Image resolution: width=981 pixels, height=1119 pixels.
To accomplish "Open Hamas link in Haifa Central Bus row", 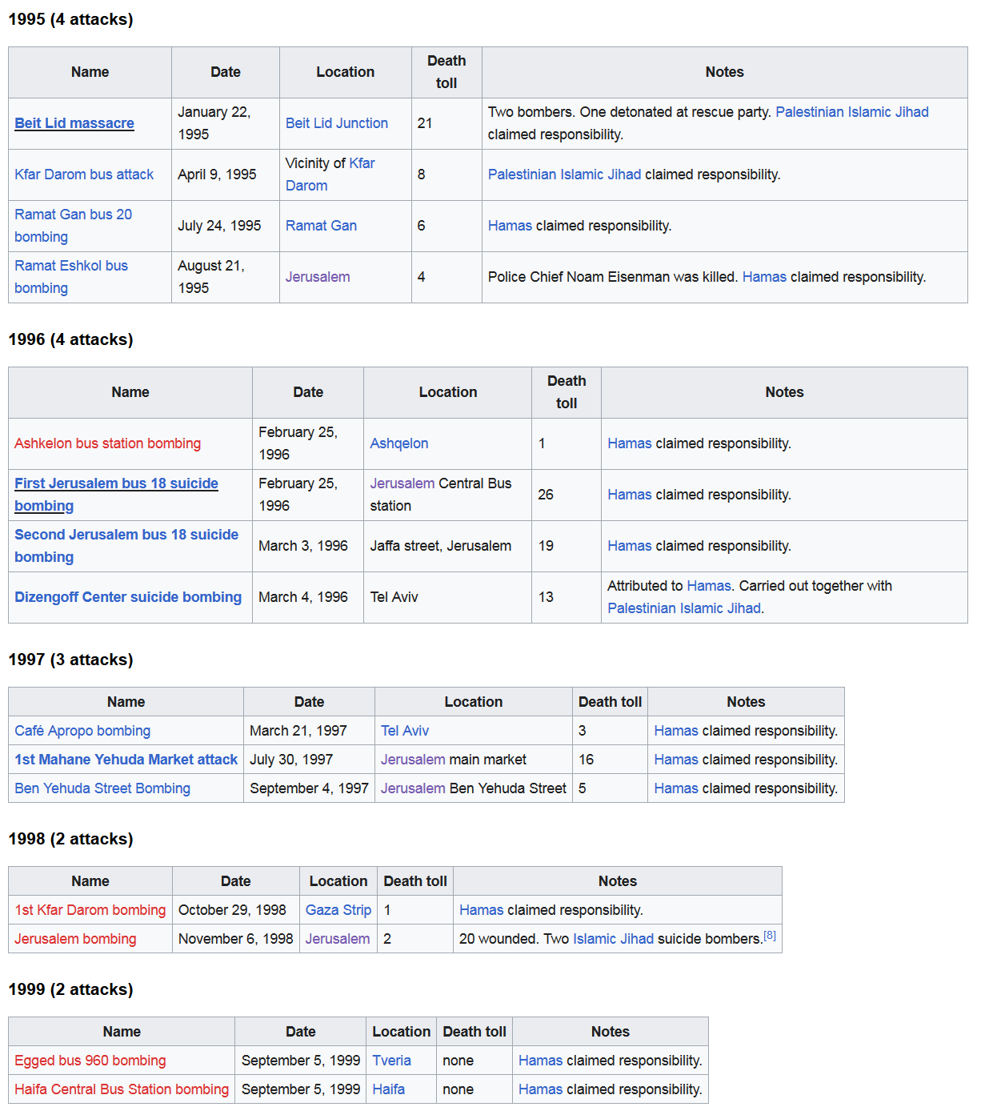I will click(x=541, y=1089).
